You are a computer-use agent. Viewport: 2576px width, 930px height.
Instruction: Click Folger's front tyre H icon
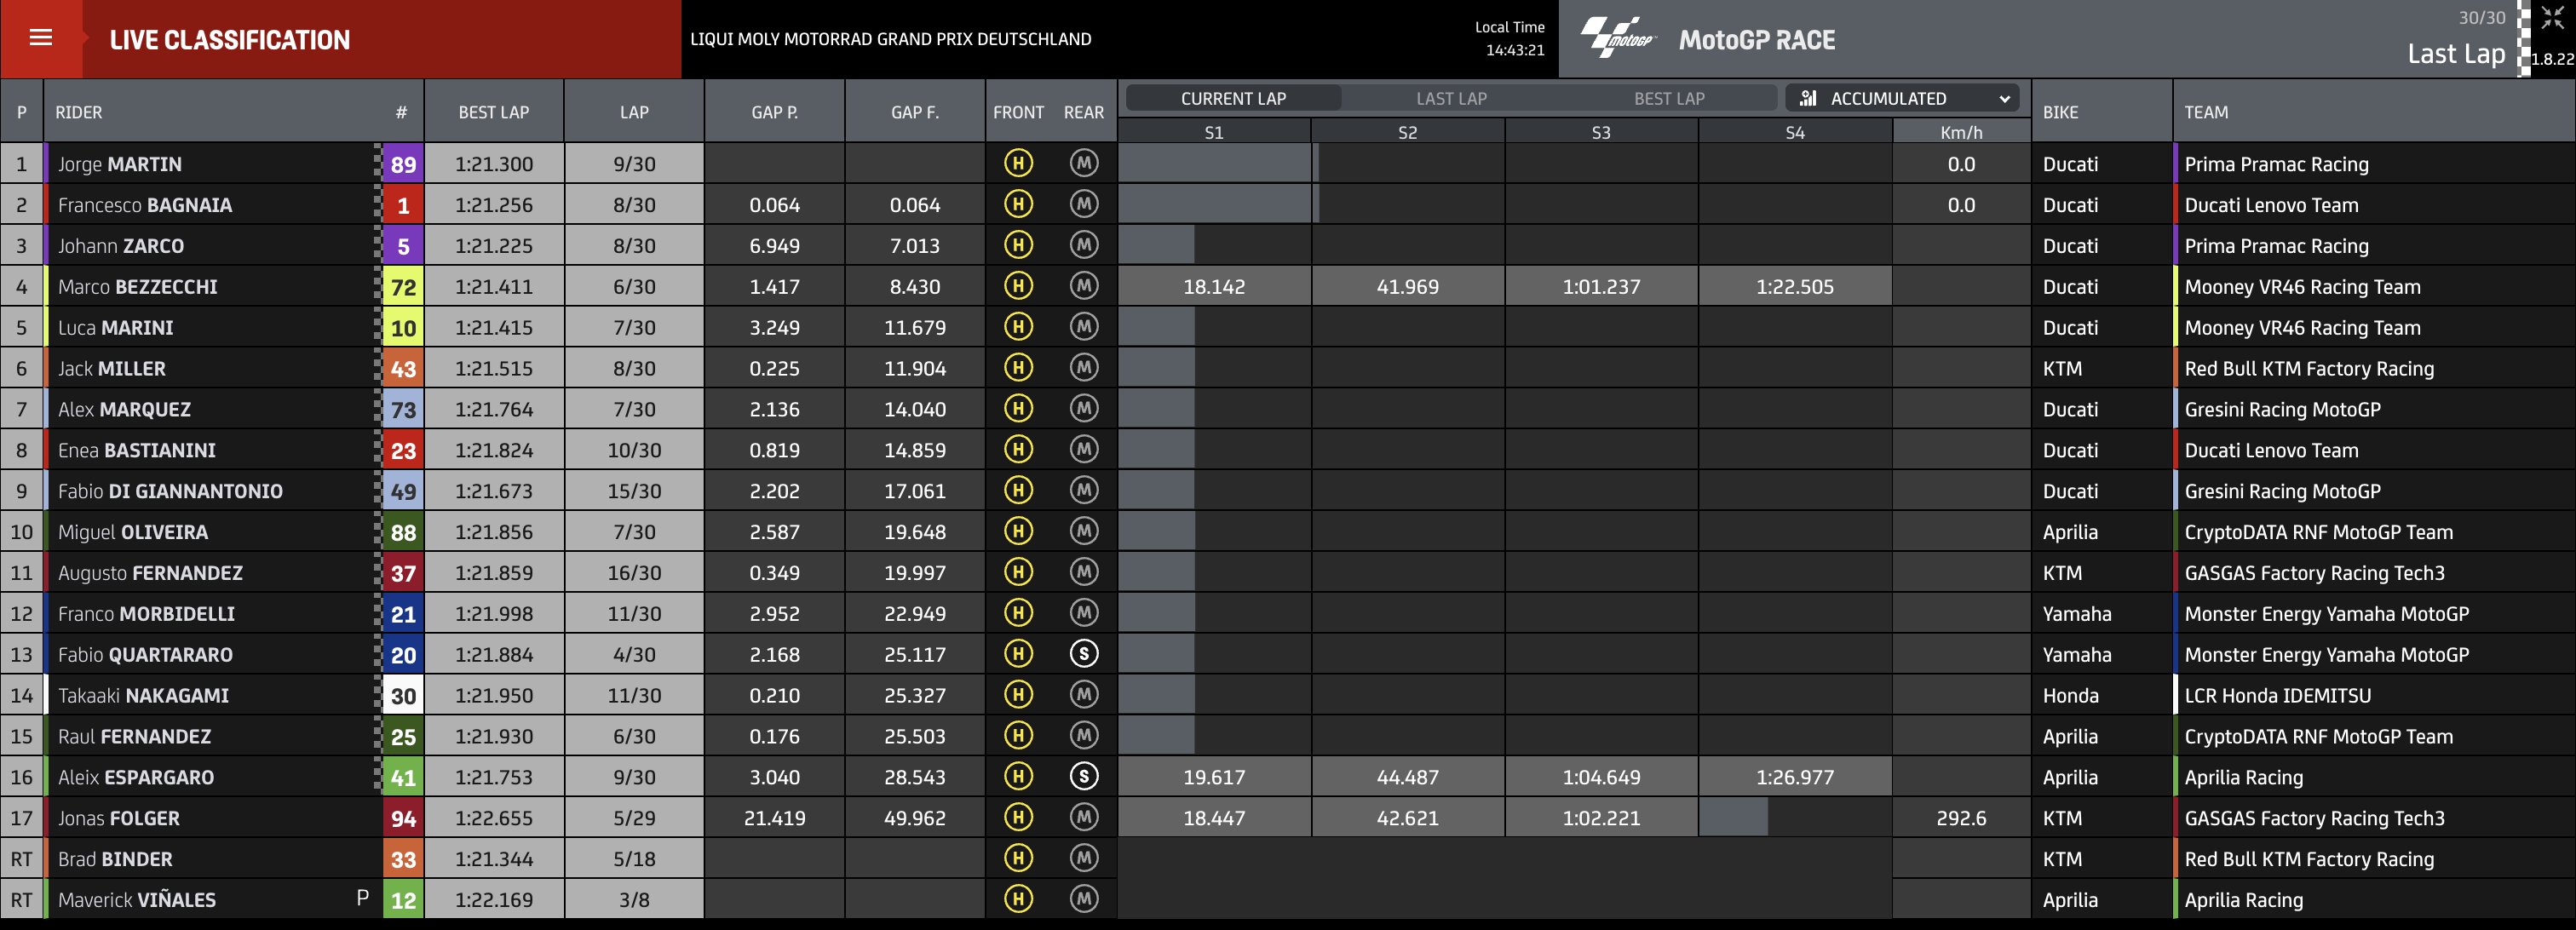(1018, 817)
